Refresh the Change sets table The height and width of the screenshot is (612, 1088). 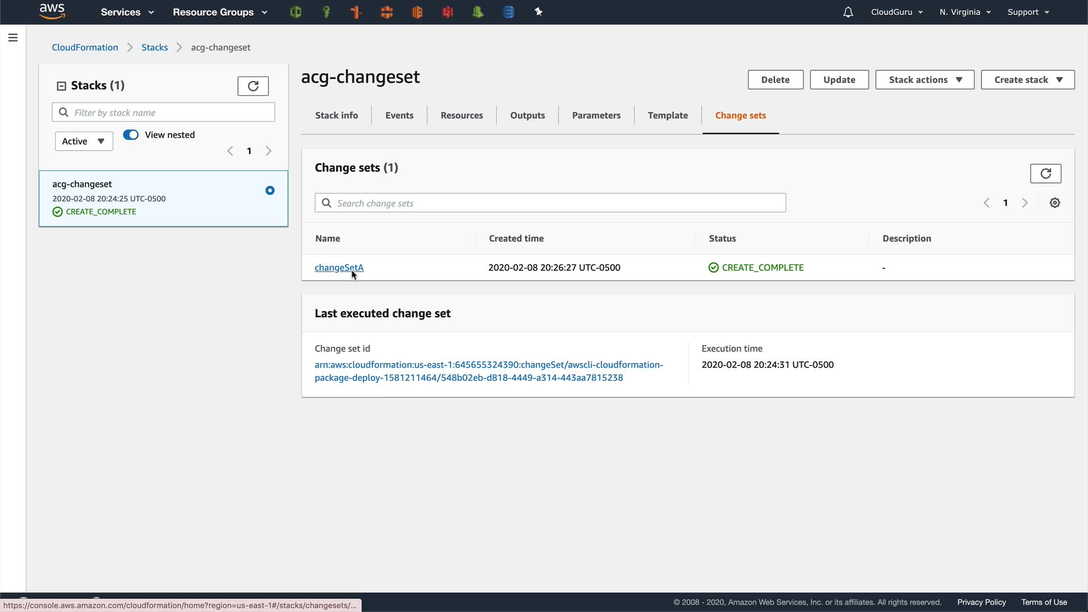[1045, 173]
